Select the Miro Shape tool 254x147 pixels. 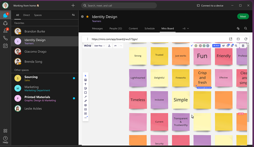pos(85,93)
